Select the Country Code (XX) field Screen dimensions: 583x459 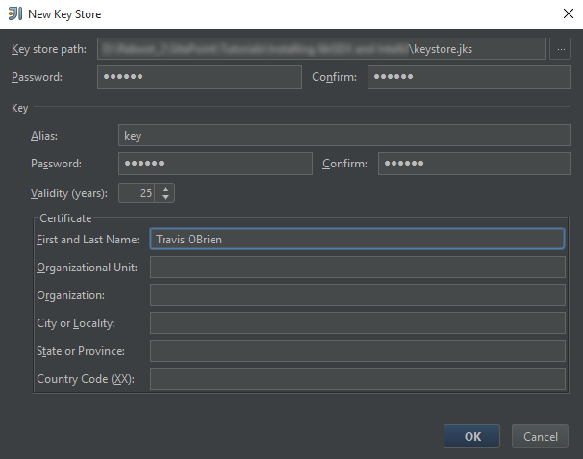356,379
